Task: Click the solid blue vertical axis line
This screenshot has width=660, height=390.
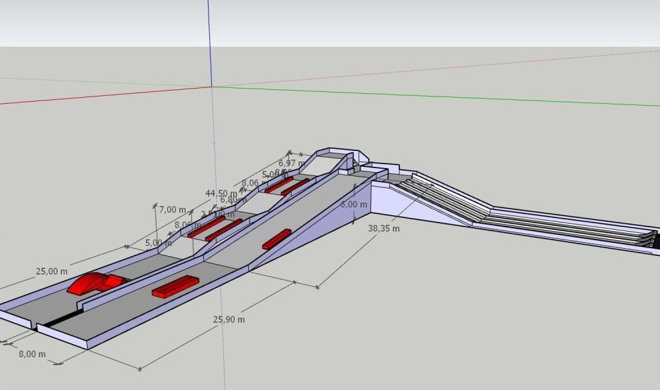Action: click(x=209, y=43)
